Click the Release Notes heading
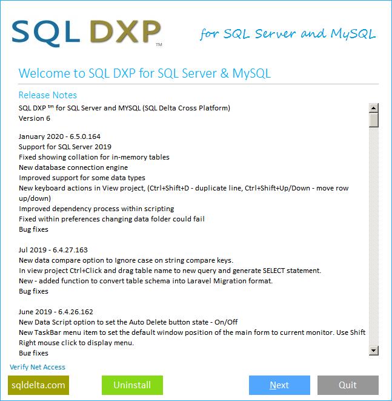The image size is (392, 401). (x=47, y=95)
